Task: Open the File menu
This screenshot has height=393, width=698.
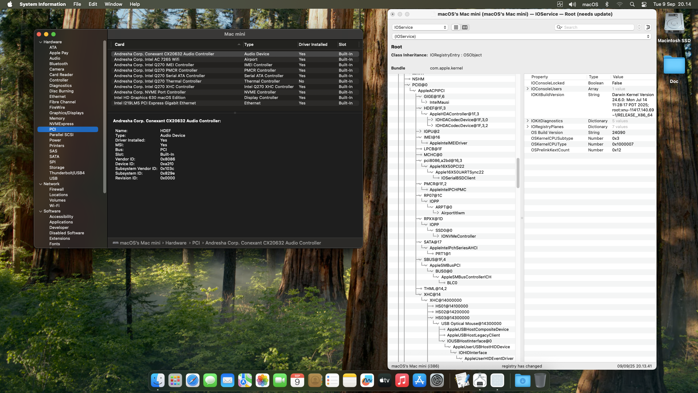Action: [x=77, y=4]
